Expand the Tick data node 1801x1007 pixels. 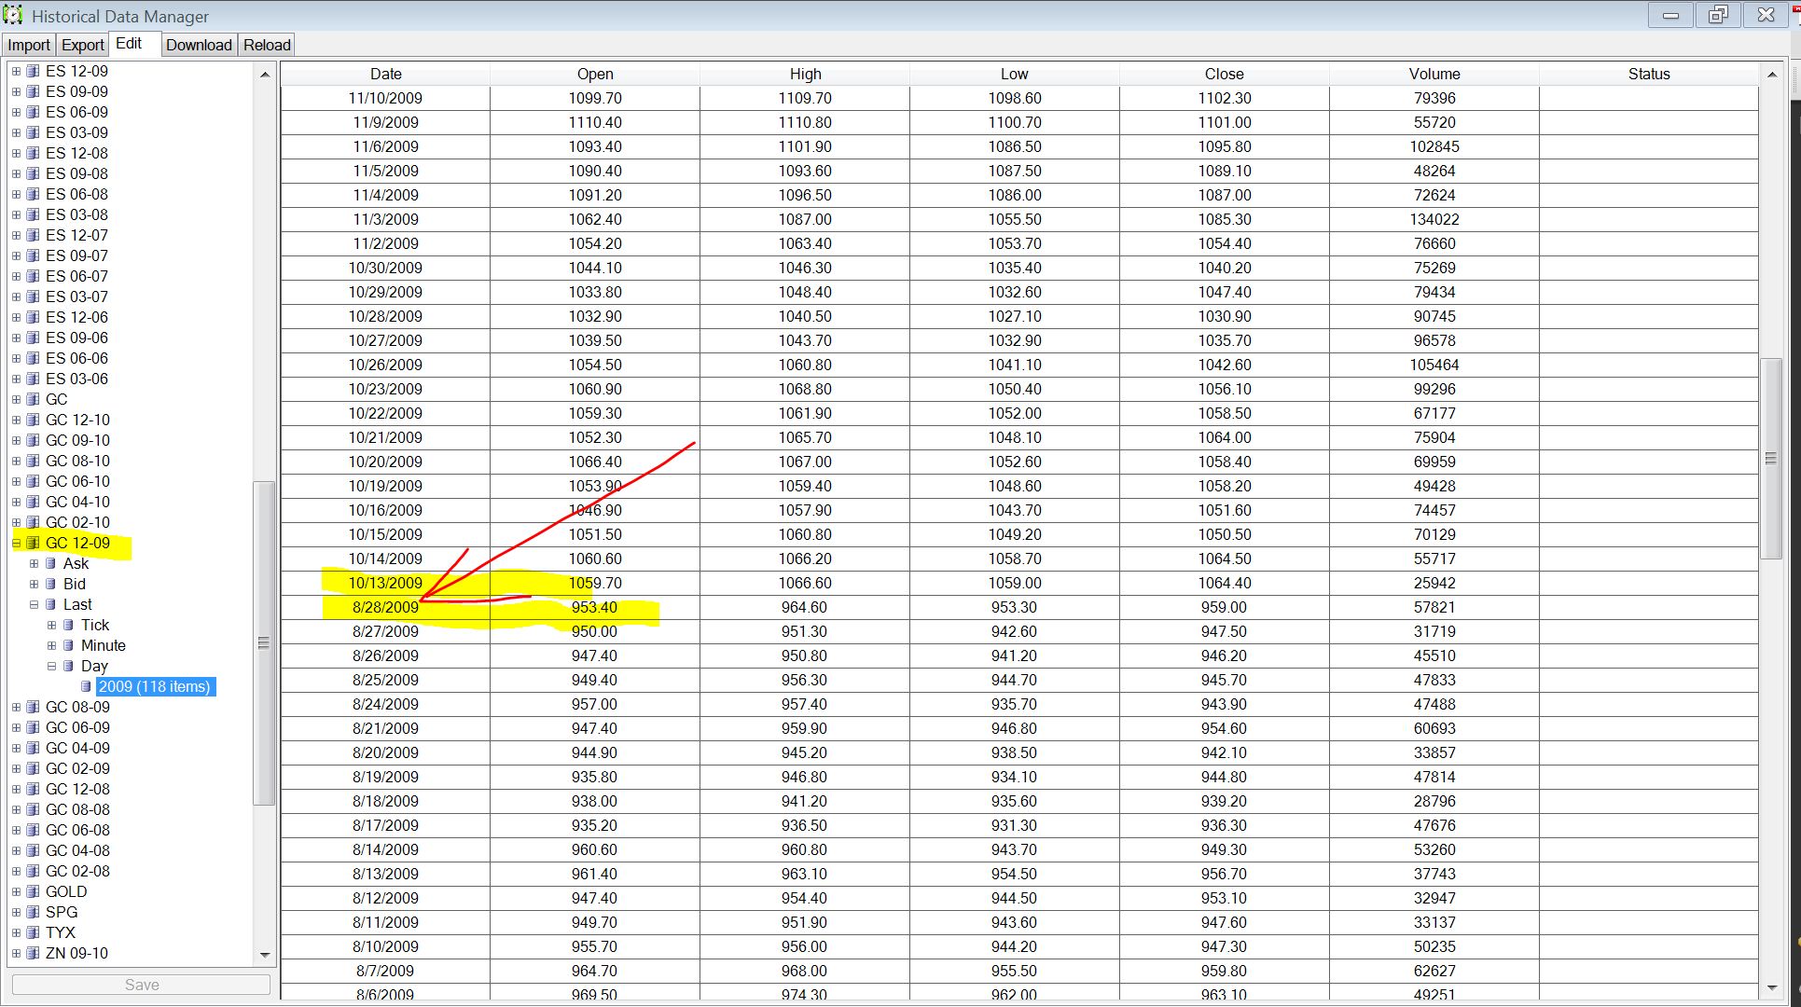tap(51, 625)
